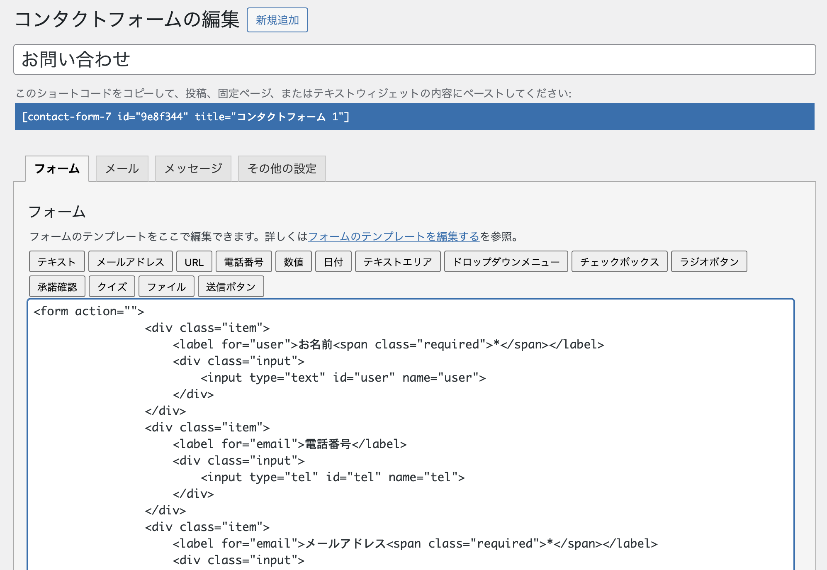Insert a メールアドレス field tag
The image size is (827, 570).
coord(130,262)
